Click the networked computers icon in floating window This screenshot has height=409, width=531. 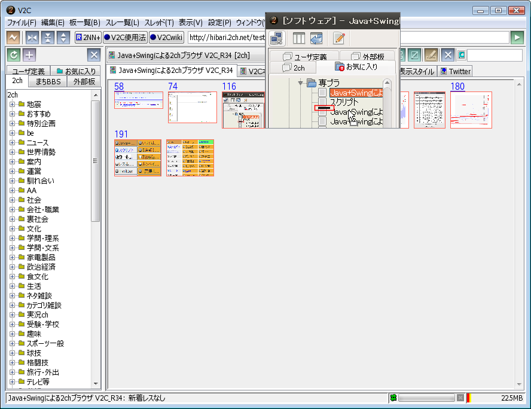[x=276, y=39]
